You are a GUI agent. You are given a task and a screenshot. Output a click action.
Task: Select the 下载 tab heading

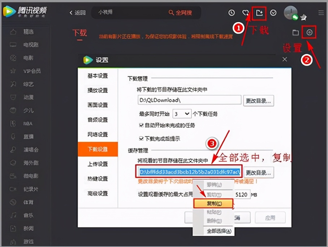79,33
